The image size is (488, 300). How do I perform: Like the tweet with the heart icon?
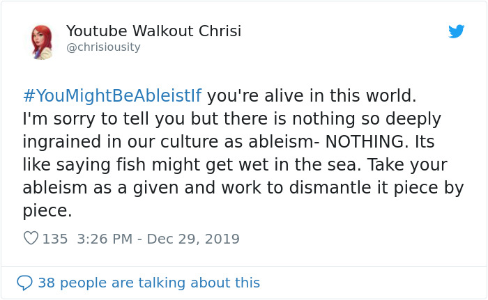[31, 239]
